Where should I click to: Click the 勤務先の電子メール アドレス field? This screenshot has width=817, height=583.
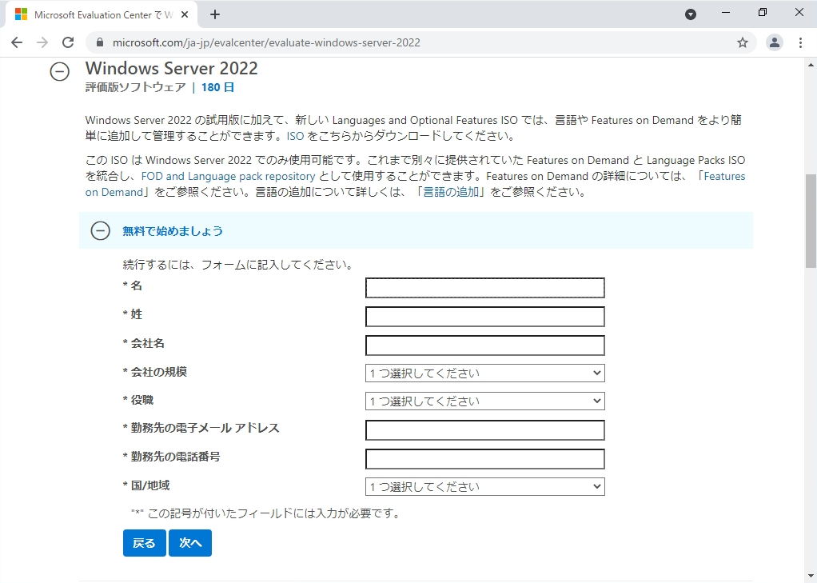pos(484,430)
